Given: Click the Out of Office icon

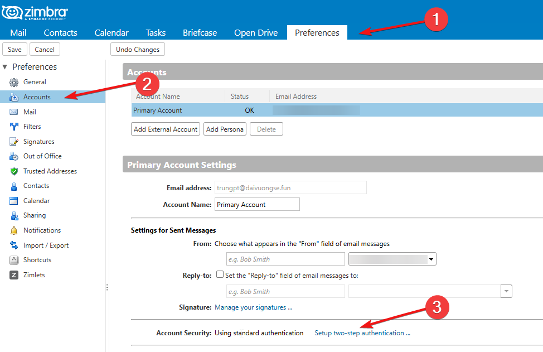Looking at the screenshot, I should (x=14, y=156).
